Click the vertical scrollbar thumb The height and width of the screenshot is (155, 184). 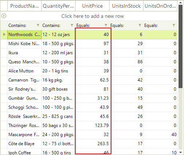click(x=180, y=46)
